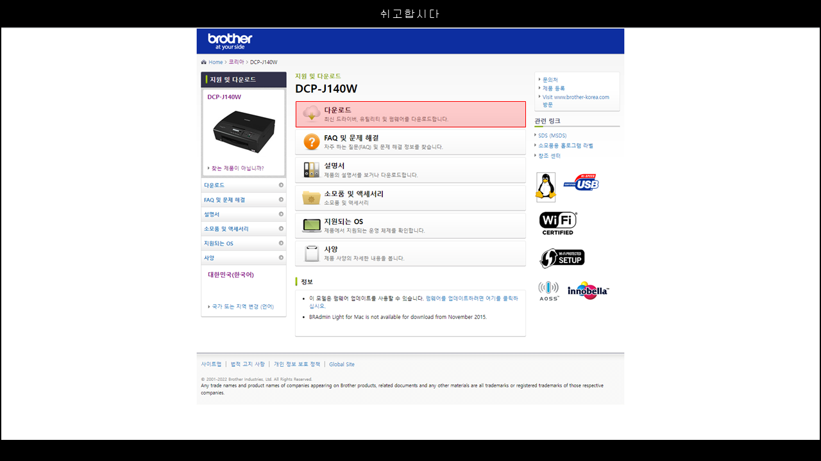Click the Wi-Fi Certified logo
The width and height of the screenshot is (821, 461).
pyautogui.click(x=558, y=223)
